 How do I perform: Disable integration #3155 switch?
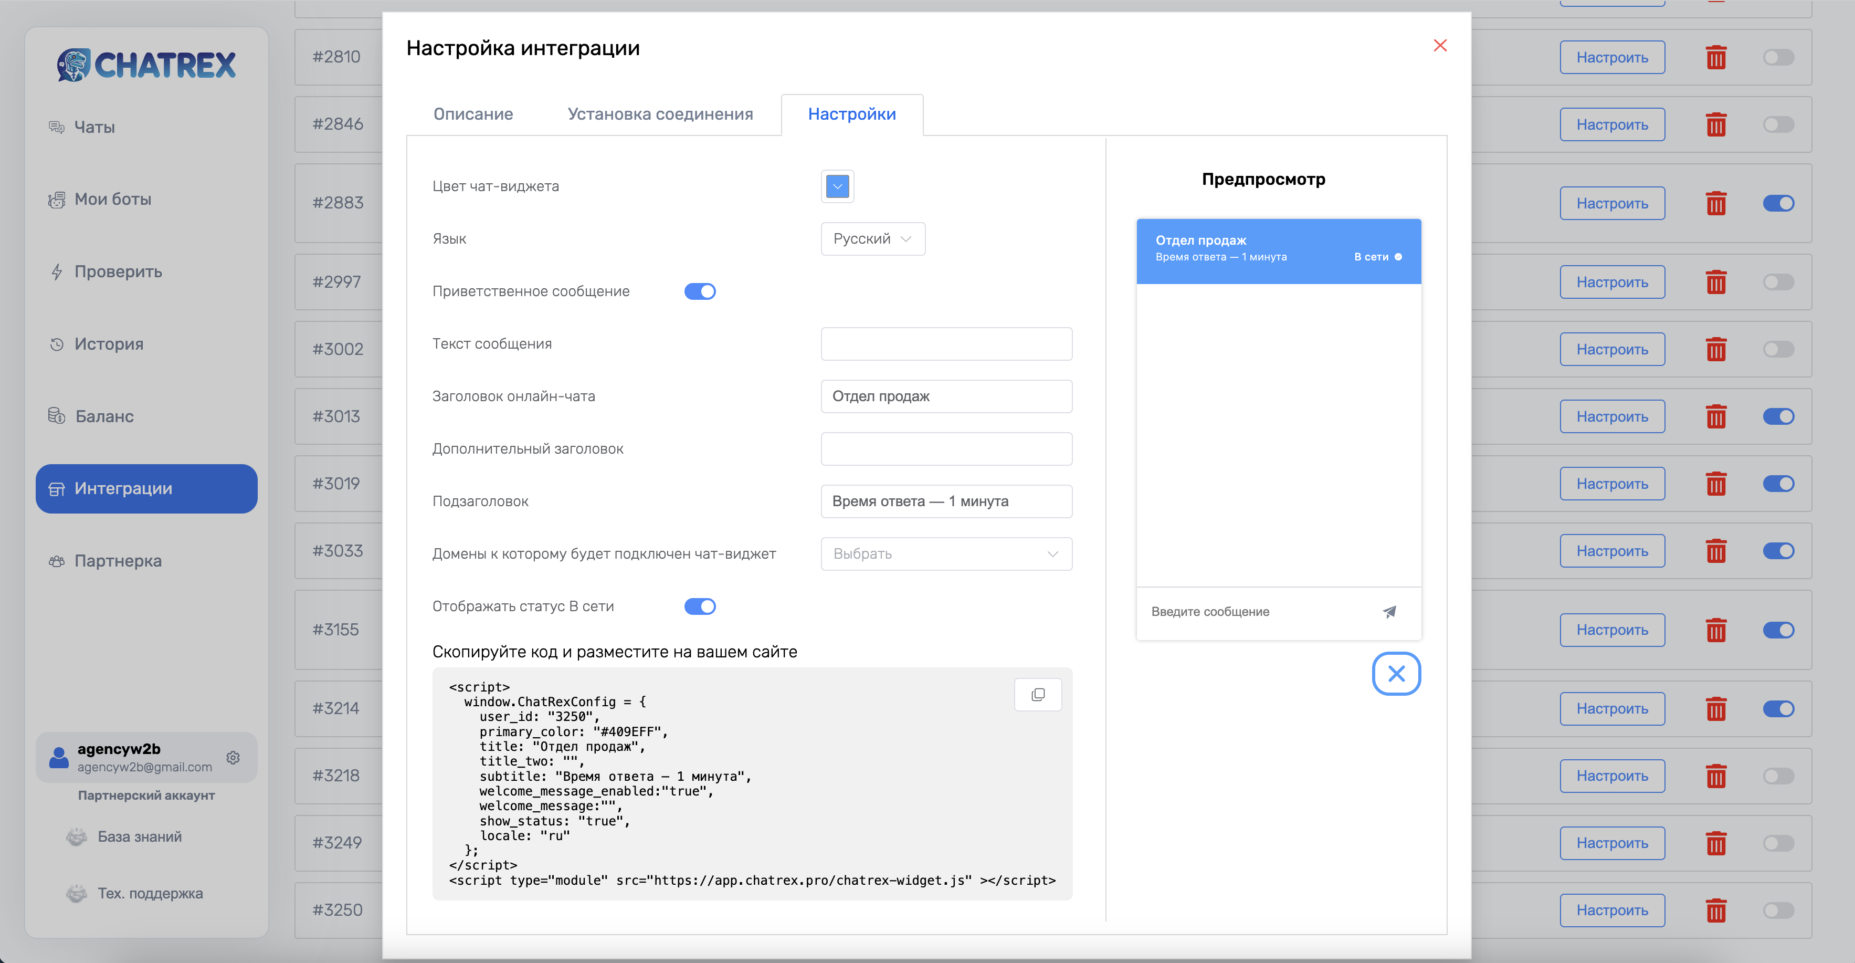(x=1778, y=630)
